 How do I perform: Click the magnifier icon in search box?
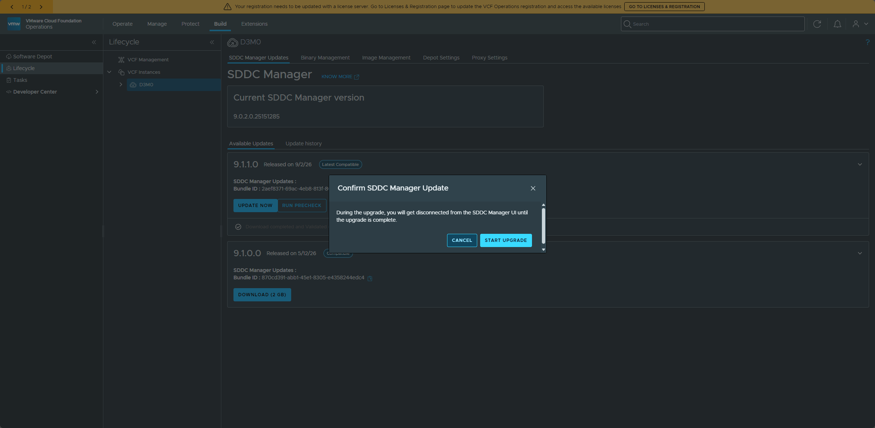627,24
